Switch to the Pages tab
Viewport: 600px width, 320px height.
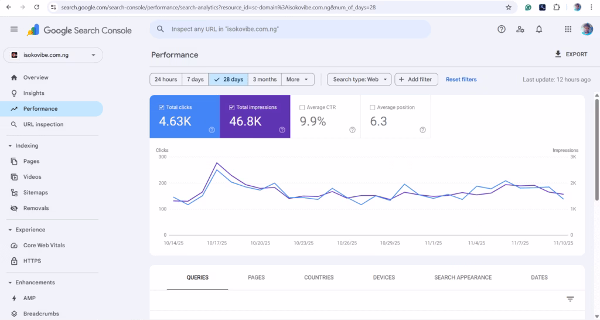(x=256, y=277)
